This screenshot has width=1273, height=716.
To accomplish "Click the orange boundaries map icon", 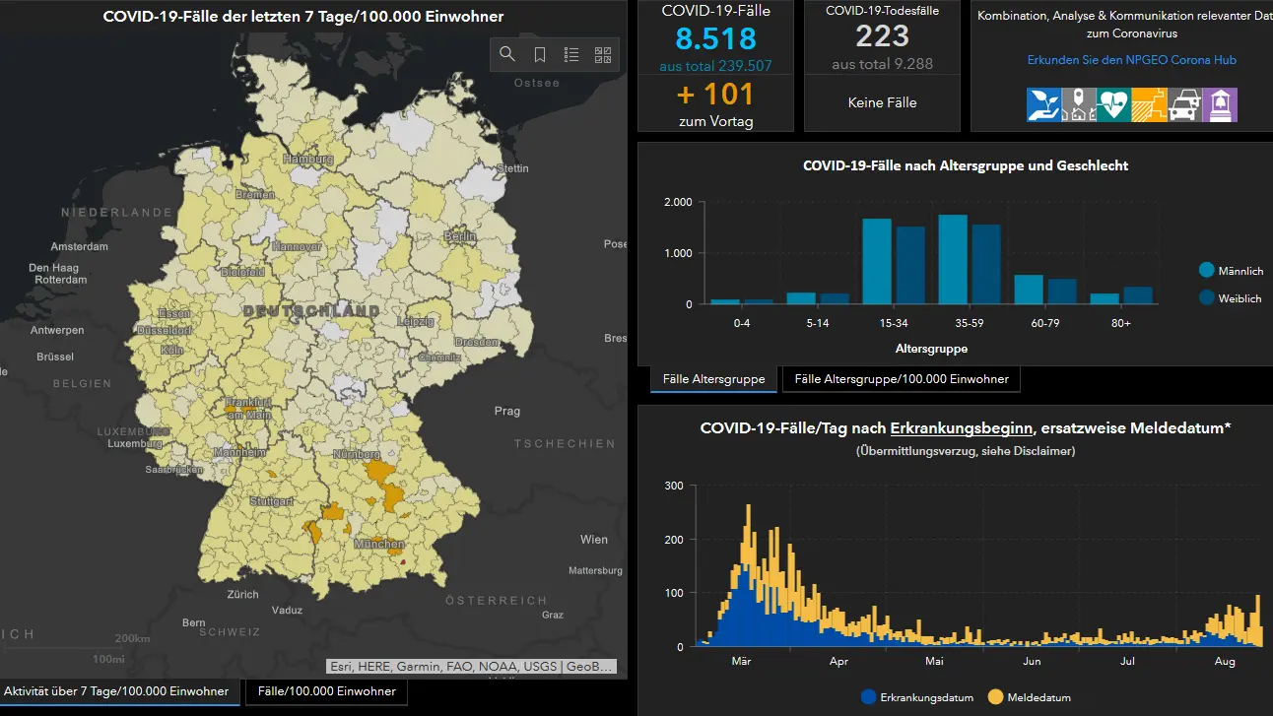I will tap(1150, 104).
